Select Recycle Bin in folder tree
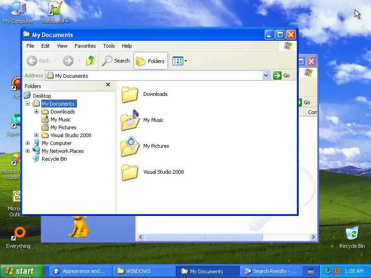 point(54,159)
